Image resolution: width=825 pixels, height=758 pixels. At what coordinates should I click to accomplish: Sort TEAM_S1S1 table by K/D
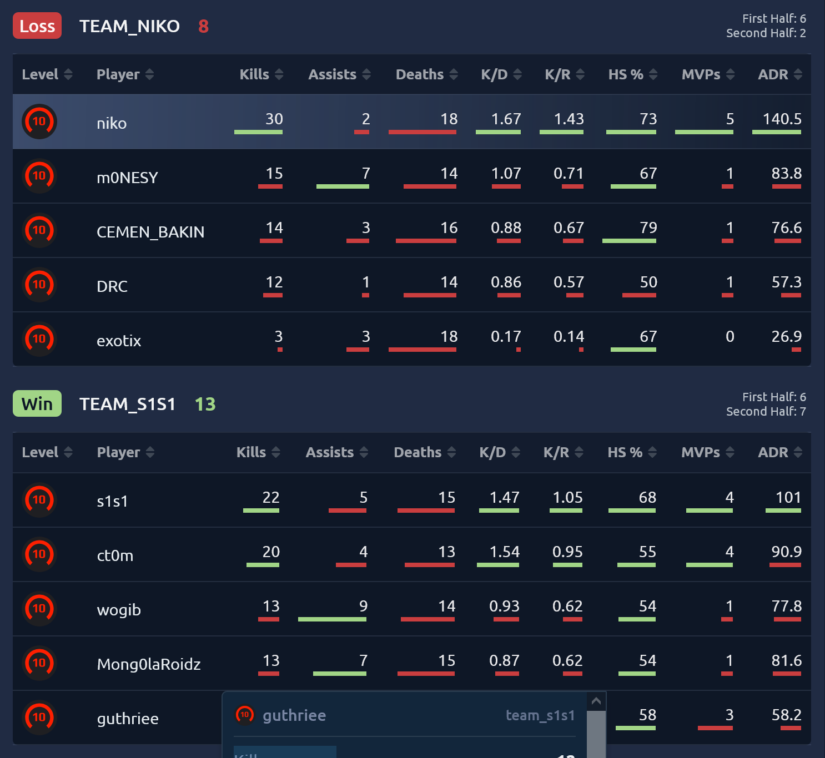(500, 452)
